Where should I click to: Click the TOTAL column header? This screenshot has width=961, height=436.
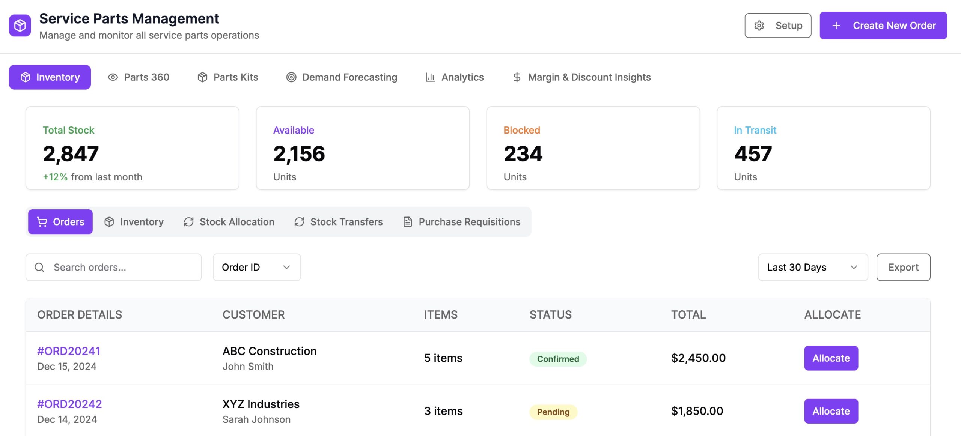(x=688, y=314)
